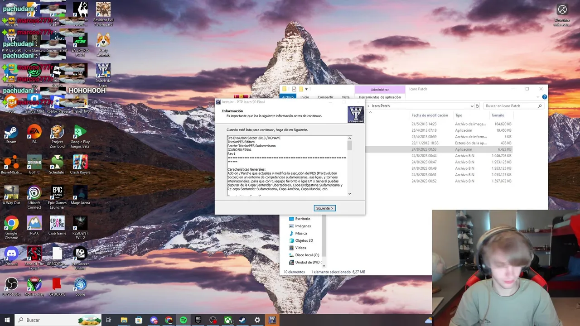This screenshot has height=326, width=580.
Task: Open Disco local (C:) in the navigation pane
Action: (x=304, y=255)
